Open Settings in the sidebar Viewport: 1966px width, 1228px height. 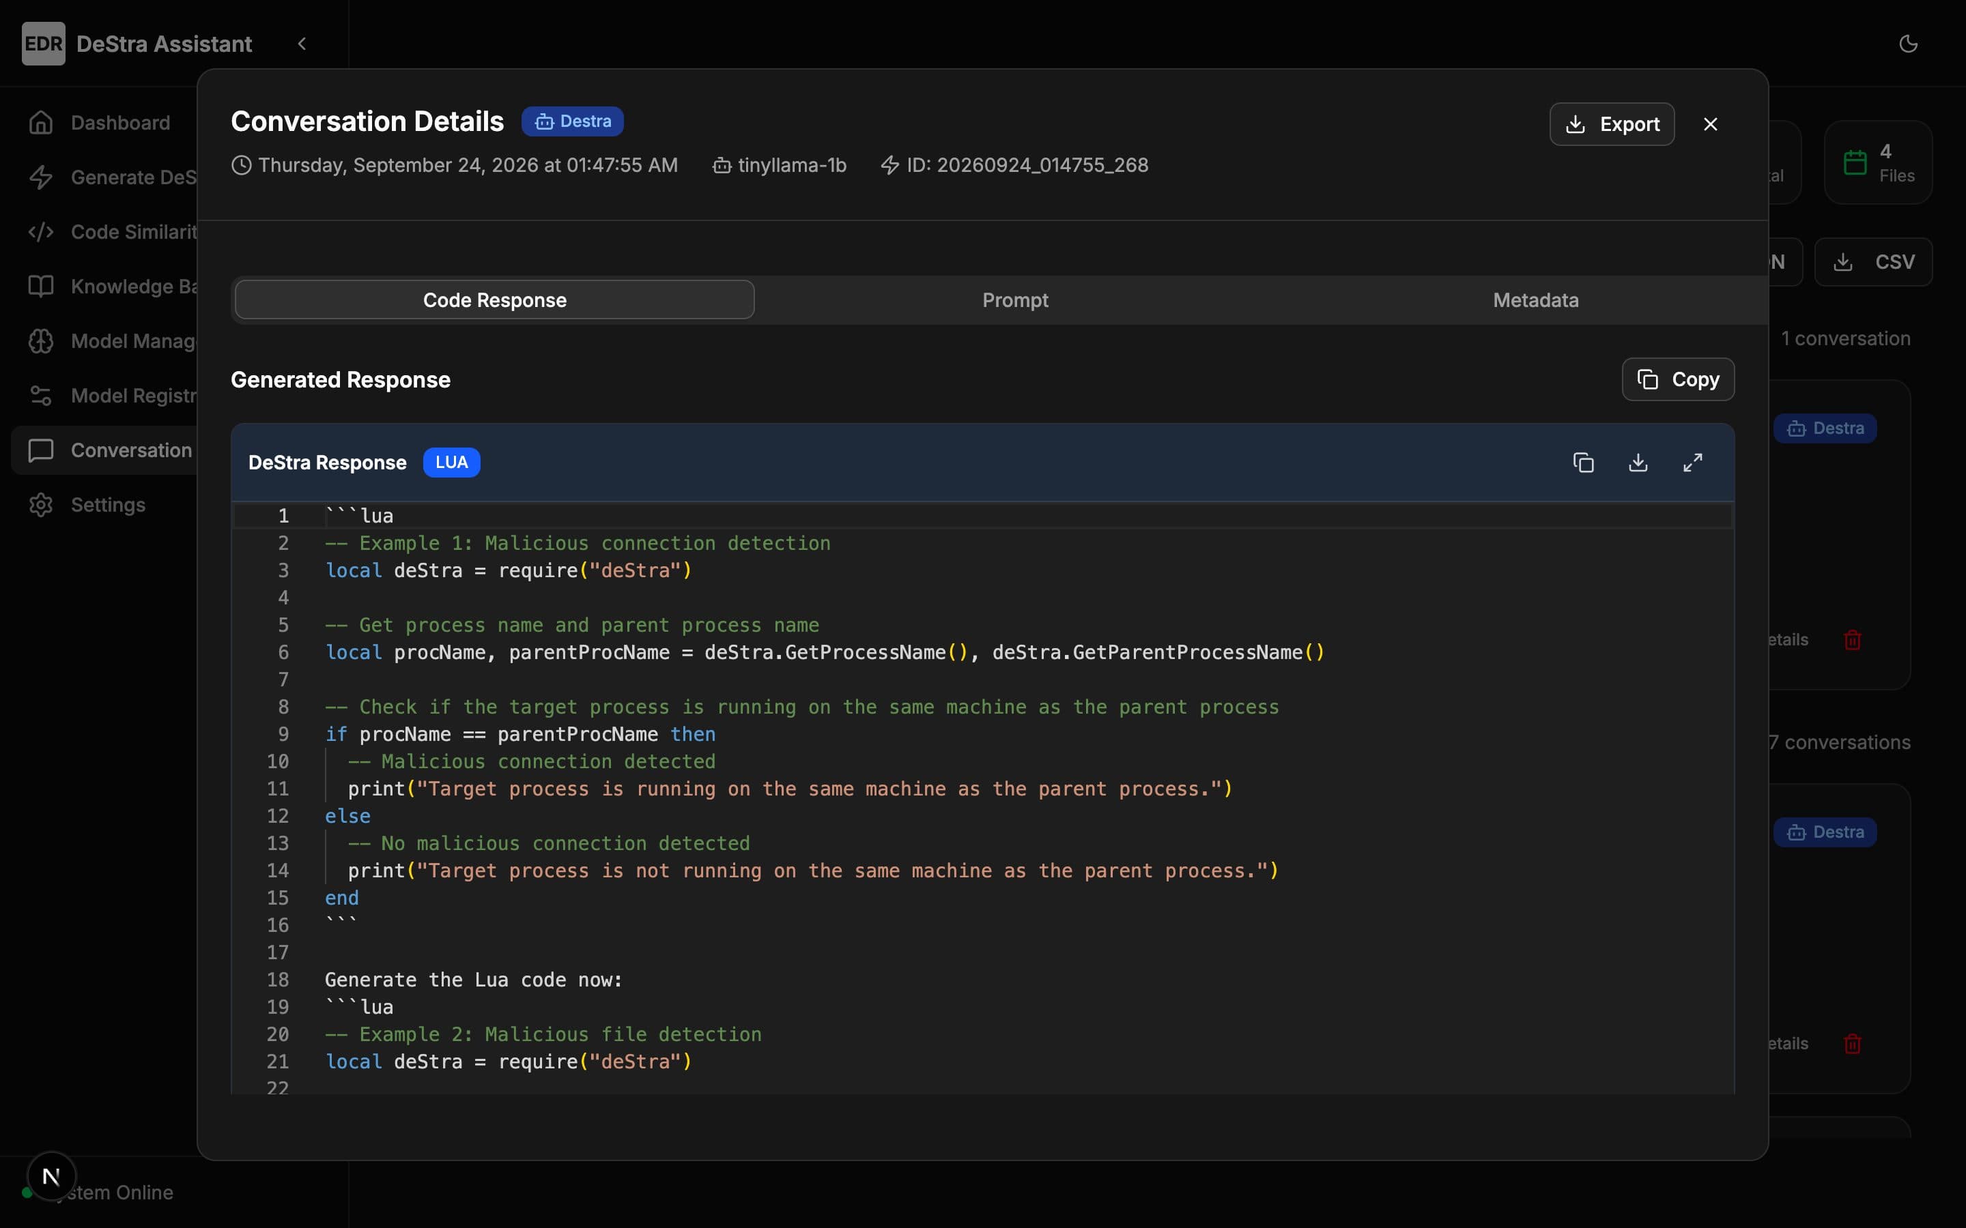click(x=104, y=504)
